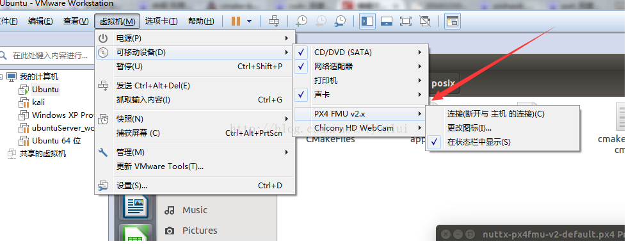626x244 pixels.
Task: Expand the 网络适配器 submenu arrow
Action: tap(420, 67)
